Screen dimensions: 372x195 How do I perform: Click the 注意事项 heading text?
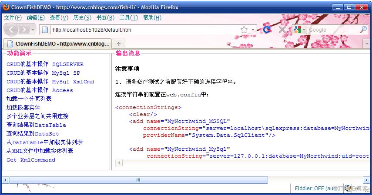point(127,69)
